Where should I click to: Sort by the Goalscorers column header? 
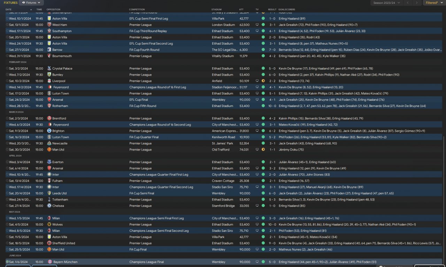(286, 9)
